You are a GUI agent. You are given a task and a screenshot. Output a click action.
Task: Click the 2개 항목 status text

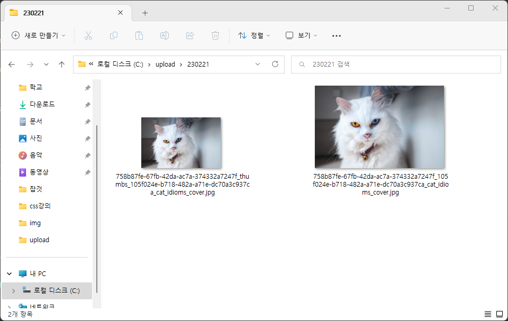click(x=20, y=314)
